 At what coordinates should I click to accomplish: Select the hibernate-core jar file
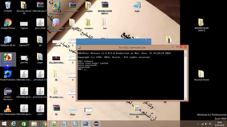[24, 75]
